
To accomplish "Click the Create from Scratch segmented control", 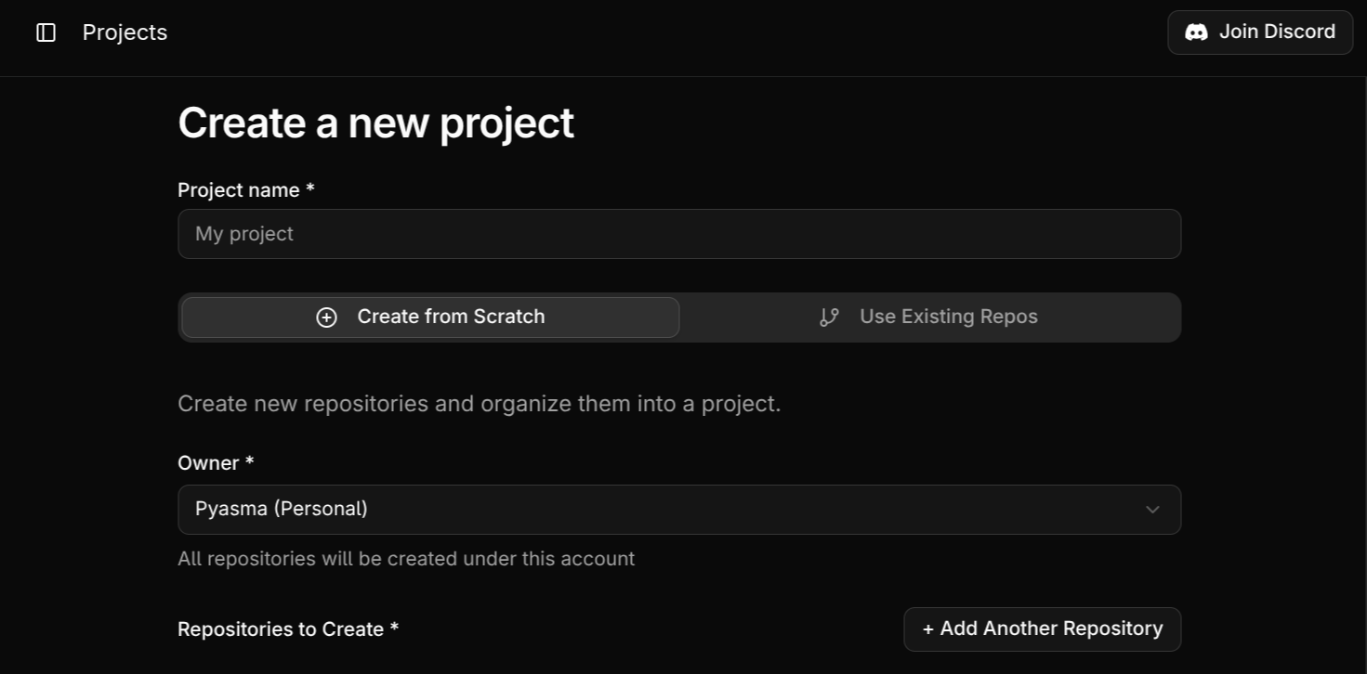I will coord(429,317).
